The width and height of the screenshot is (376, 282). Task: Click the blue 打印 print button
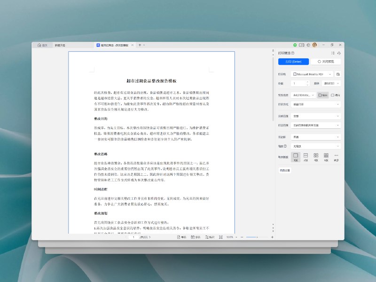tap(294, 62)
